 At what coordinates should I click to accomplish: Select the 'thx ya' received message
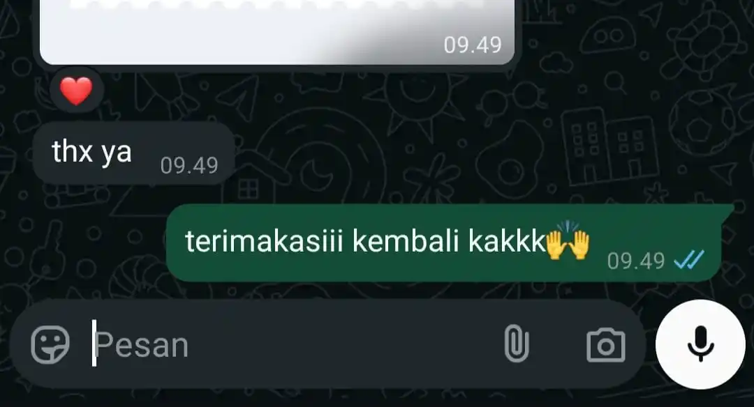pyautogui.click(x=133, y=153)
